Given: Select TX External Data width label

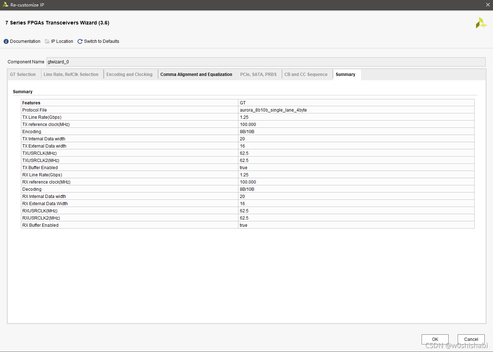Looking at the screenshot, I should [x=44, y=146].
